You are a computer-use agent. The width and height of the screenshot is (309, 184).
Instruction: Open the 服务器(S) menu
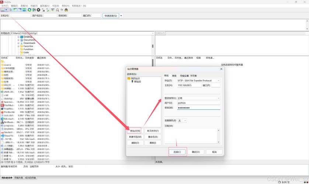click(x=45, y=6)
